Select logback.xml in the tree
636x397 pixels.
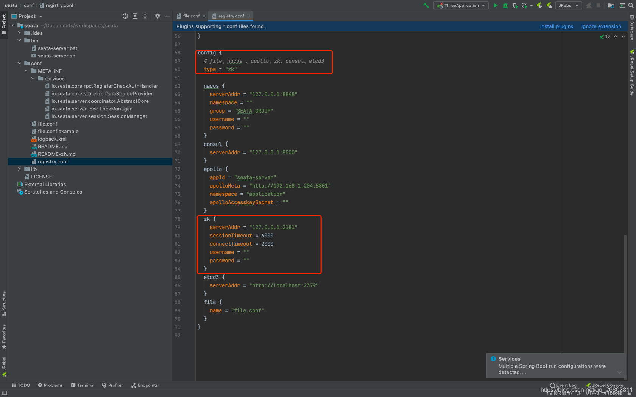click(x=52, y=139)
